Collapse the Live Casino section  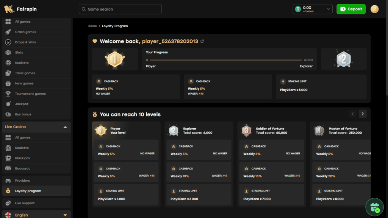click(65, 127)
